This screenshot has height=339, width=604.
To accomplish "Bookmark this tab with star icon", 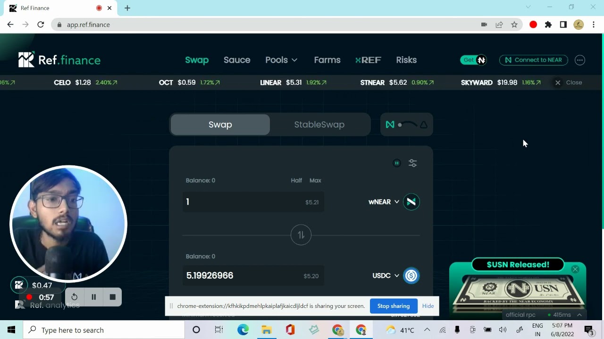I will coord(514,24).
